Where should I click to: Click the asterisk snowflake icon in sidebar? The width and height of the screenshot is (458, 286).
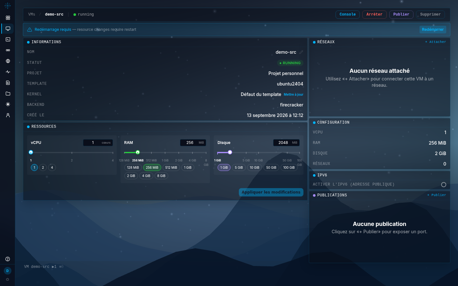tap(8, 104)
